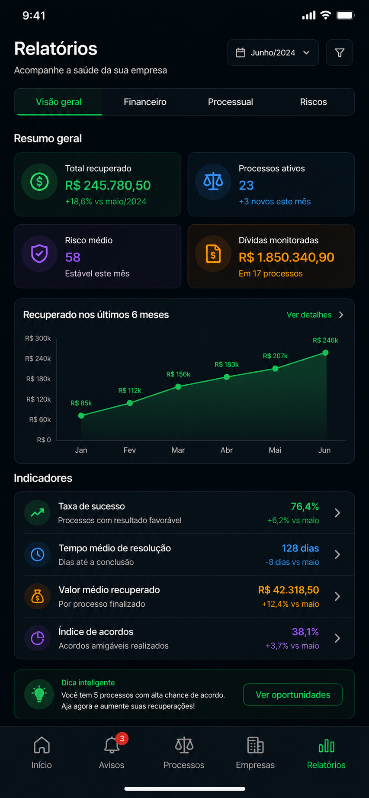Tap the Risco médio shield icon

tap(39, 254)
